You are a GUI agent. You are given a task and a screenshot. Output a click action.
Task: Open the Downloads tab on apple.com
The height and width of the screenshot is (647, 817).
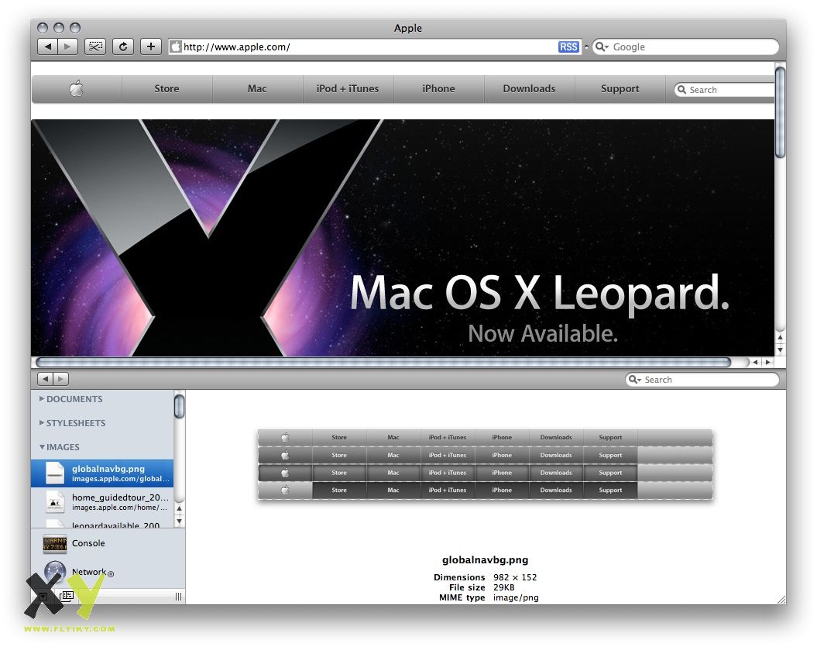click(x=529, y=88)
